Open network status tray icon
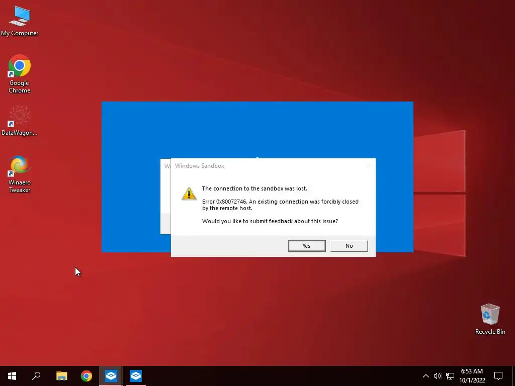The height and width of the screenshot is (386, 515). (450, 376)
